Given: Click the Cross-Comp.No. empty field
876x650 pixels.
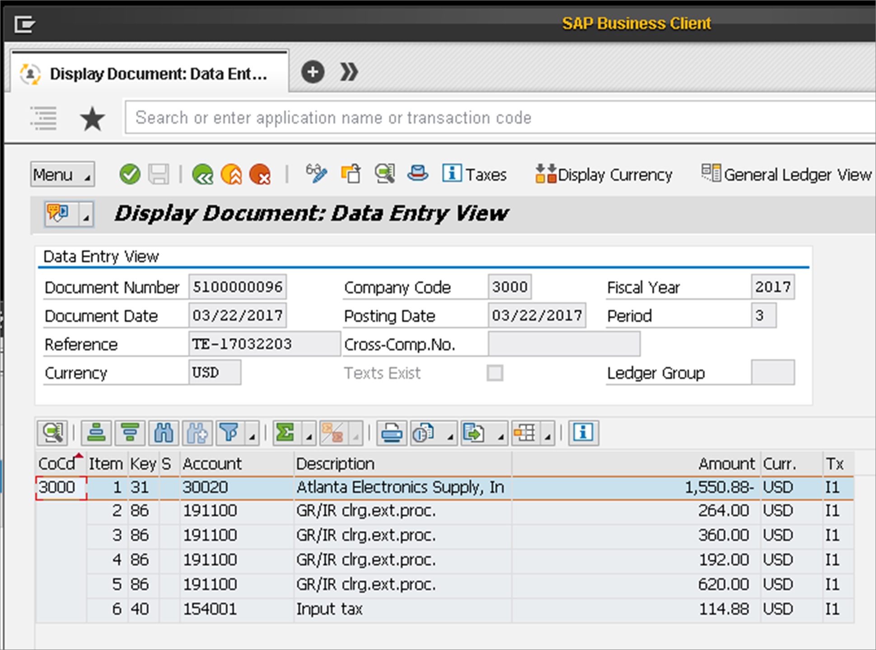Looking at the screenshot, I should click(564, 344).
